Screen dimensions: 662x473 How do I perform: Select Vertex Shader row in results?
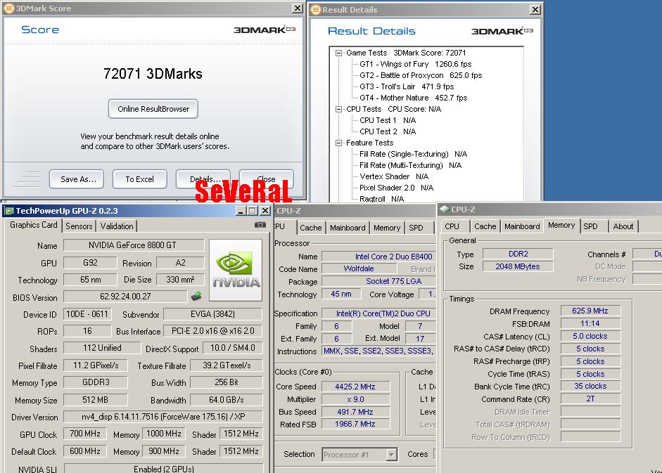tap(394, 176)
